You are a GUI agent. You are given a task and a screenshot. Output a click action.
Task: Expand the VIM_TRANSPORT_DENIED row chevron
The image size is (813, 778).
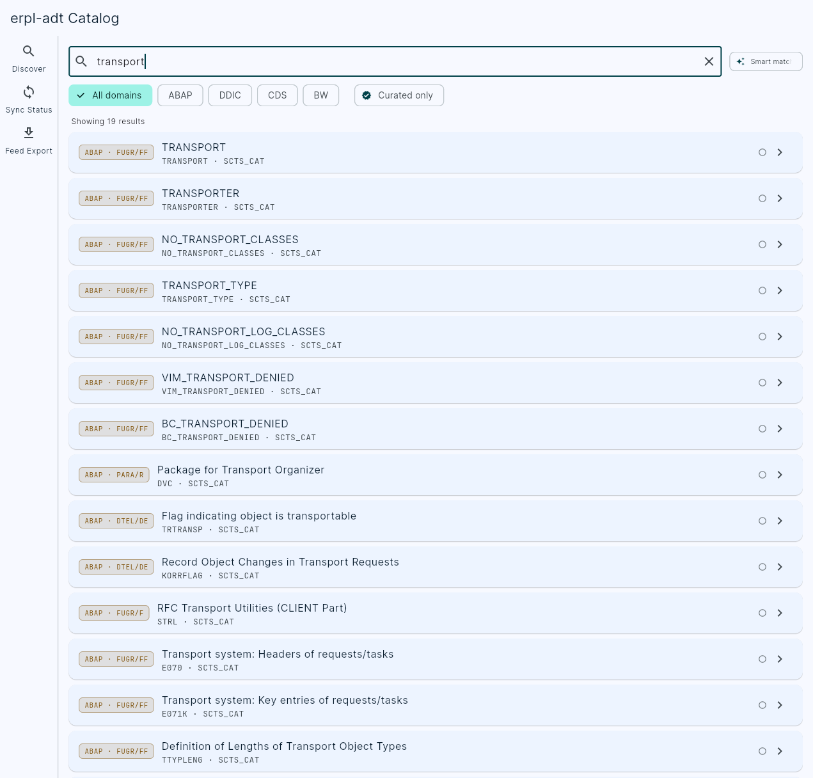(x=780, y=383)
